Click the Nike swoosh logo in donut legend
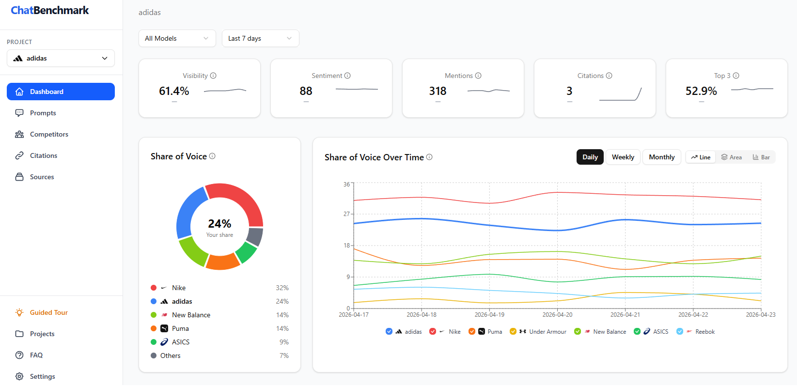Viewport: 797px width, 387px height. coord(164,288)
